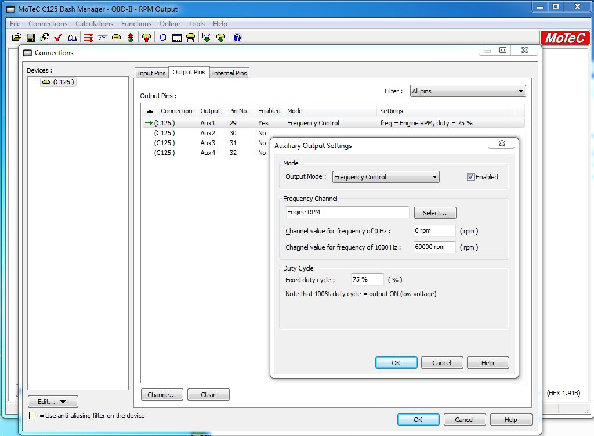
Task: Restore the Connections window size
Action: pyautogui.click(x=503, y=50)
